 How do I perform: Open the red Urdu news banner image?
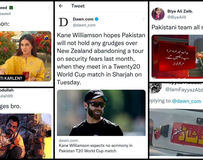pos(177,57)
